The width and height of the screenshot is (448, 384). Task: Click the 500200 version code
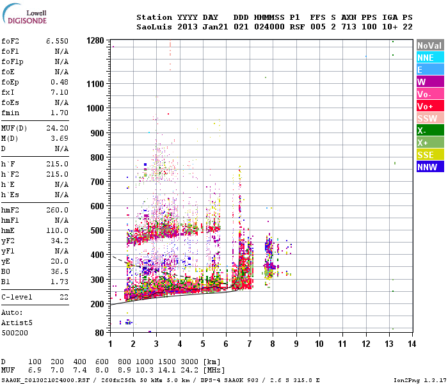[x=15, y=333]
